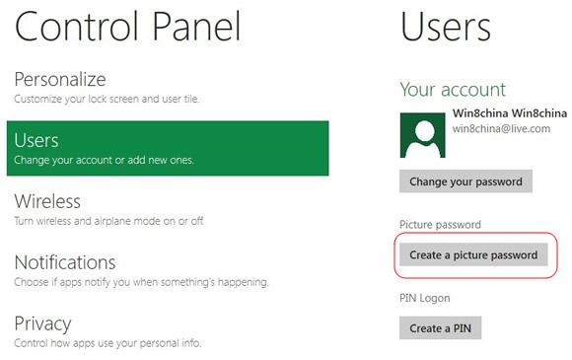
Task: Click the Create a PIN button
Action: (440, 328)
